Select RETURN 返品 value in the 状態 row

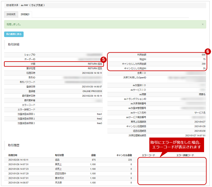[95, 64]
